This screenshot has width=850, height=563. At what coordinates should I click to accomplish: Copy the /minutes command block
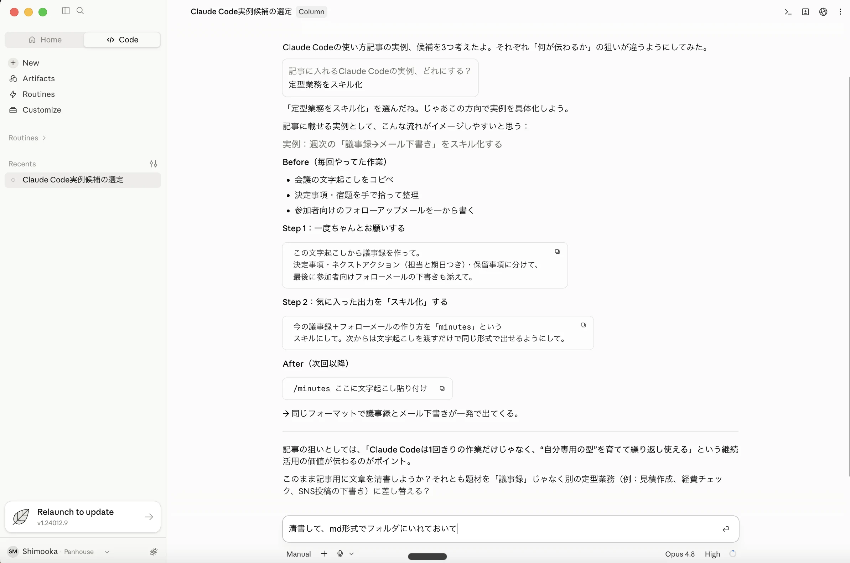442,388
